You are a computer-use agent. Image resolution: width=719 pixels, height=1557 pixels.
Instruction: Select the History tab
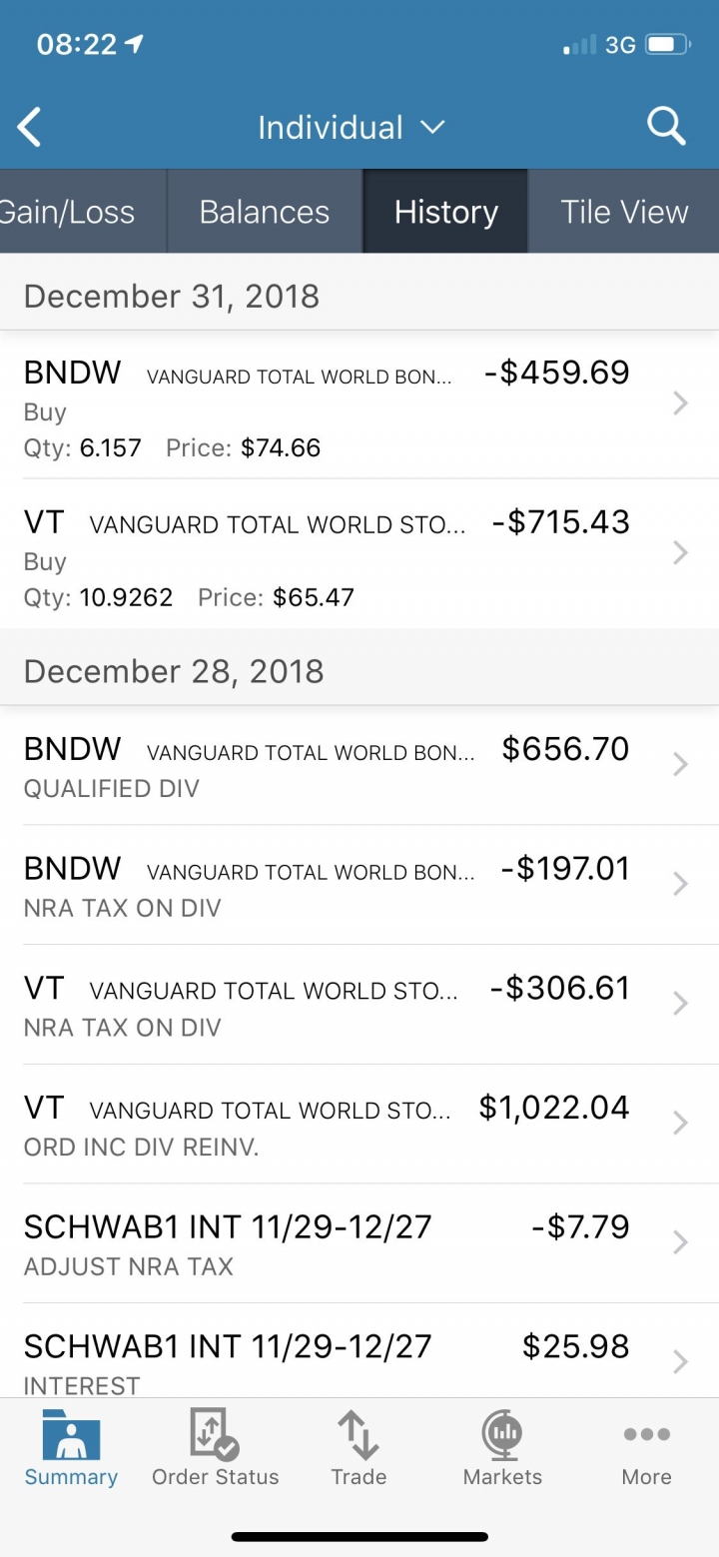tap(445, 212)
